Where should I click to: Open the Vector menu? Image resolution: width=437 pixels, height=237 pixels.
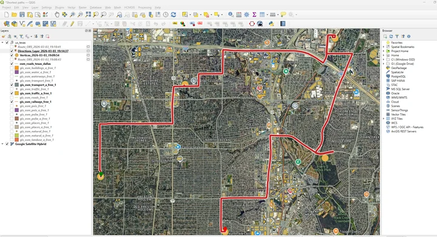[72, 7]
